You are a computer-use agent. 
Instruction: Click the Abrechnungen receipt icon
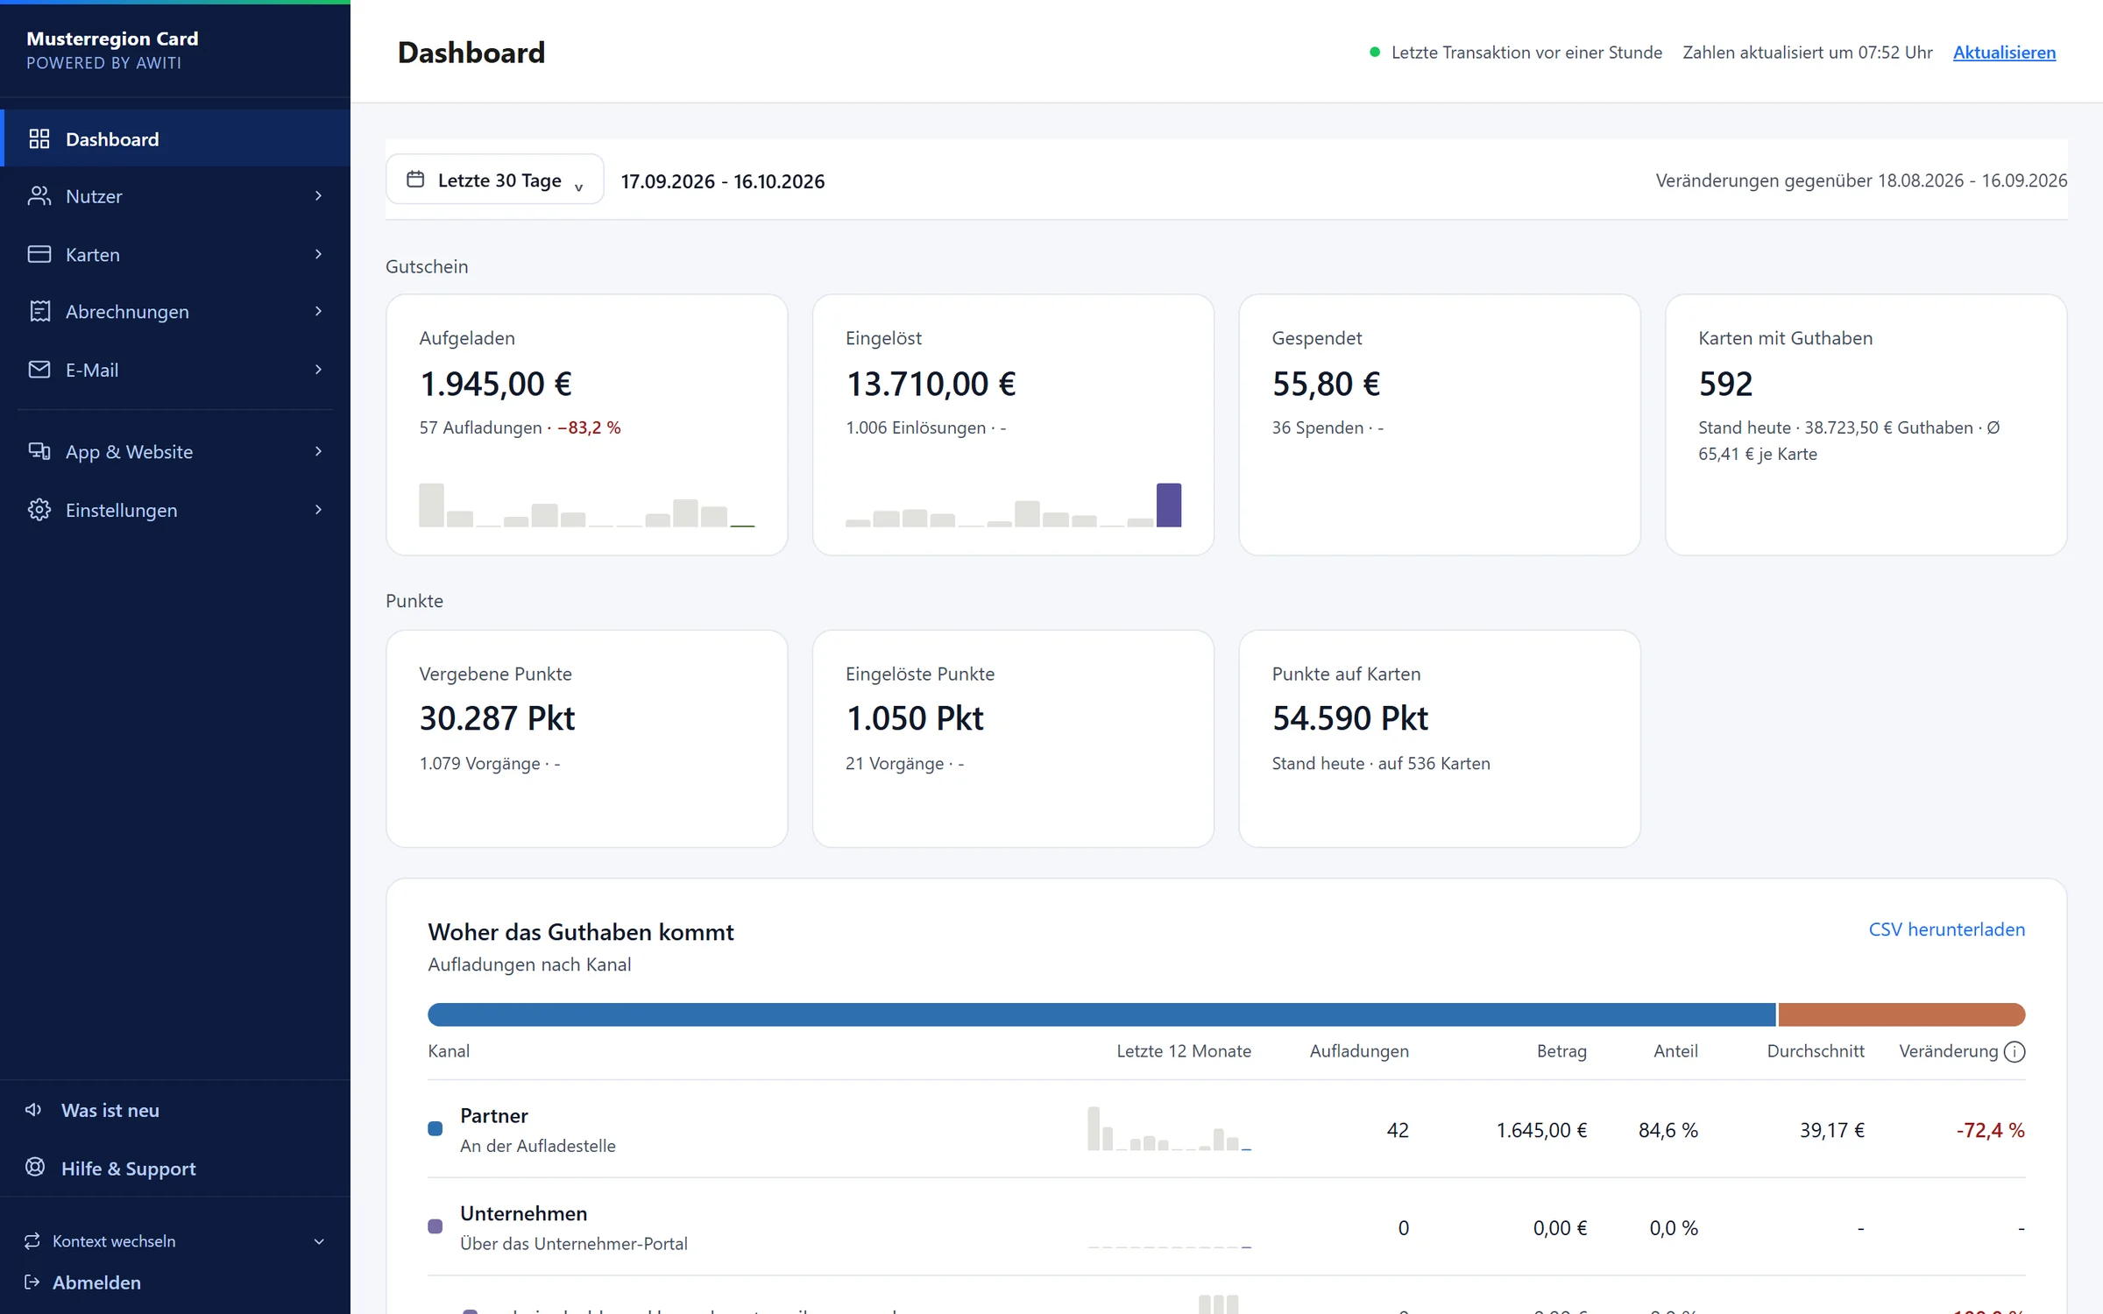pyautogui.click(x=39, y=311)
